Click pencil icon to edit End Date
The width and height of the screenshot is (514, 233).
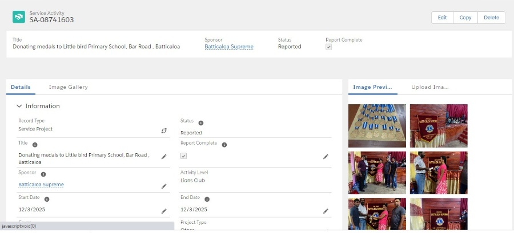click(326, 211)
